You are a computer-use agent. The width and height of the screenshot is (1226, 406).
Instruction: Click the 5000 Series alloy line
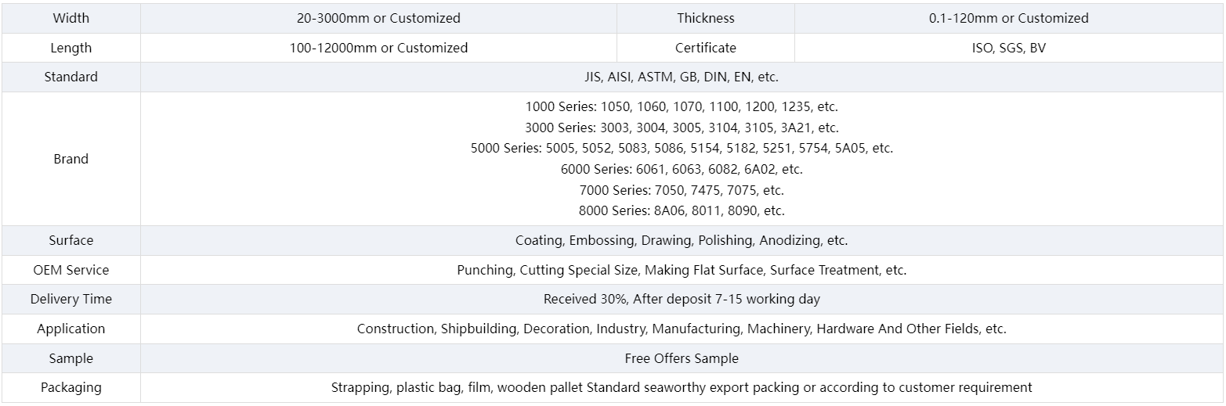click(x=681, y=148)
